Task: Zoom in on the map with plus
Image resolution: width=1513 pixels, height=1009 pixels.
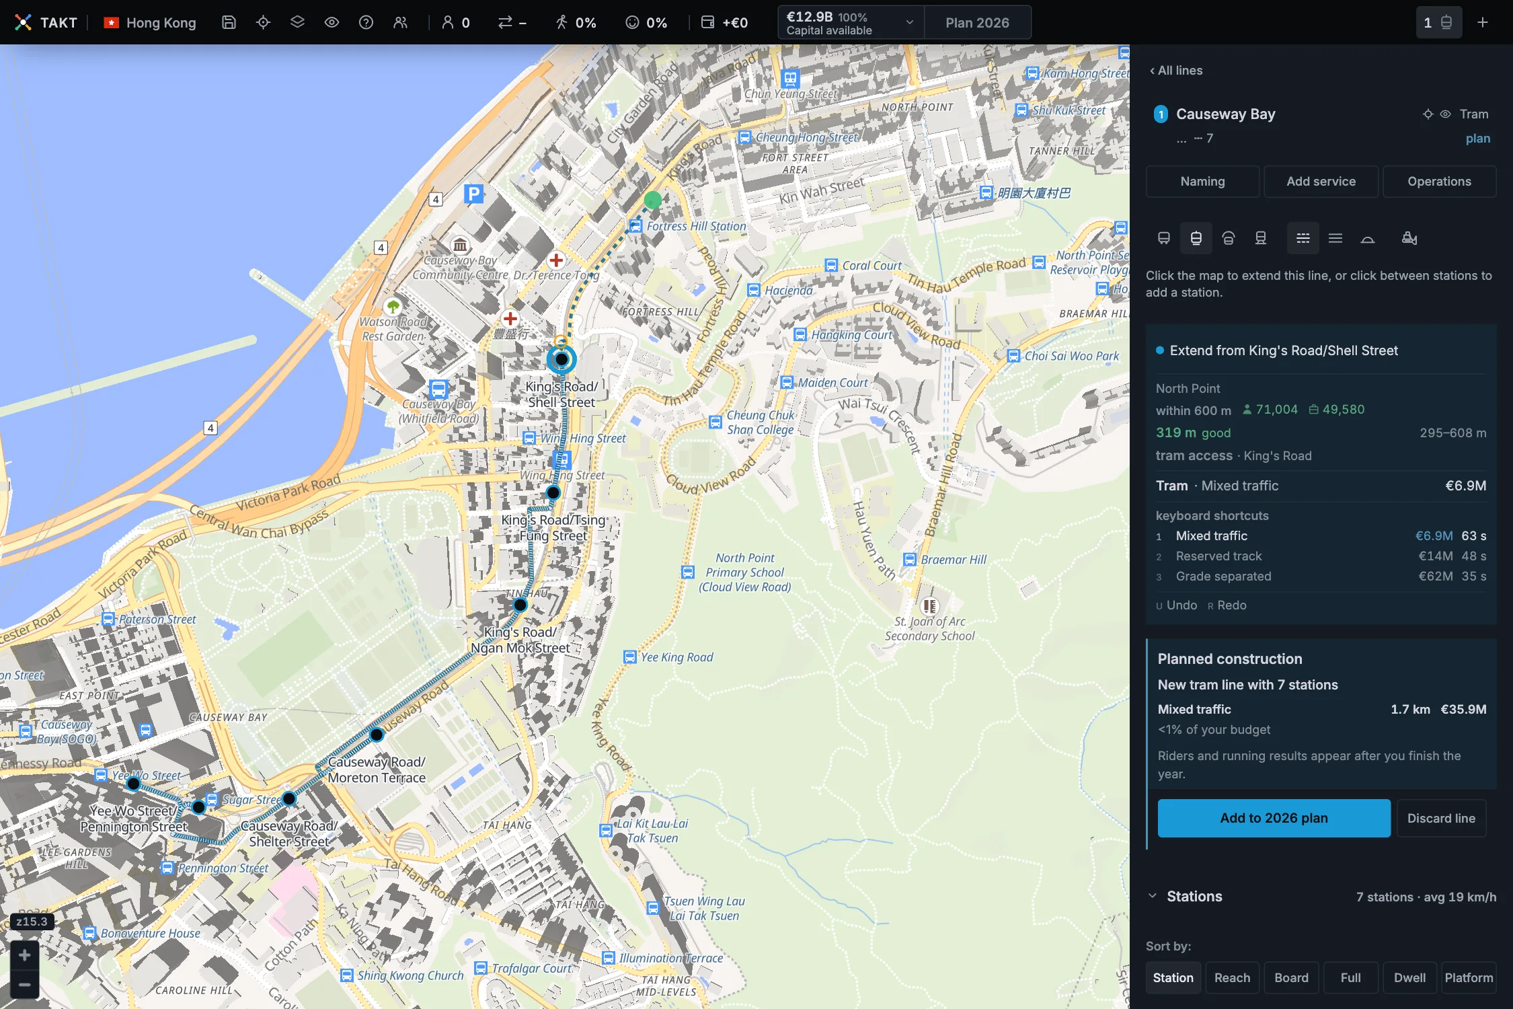Action: coord(24,955)
